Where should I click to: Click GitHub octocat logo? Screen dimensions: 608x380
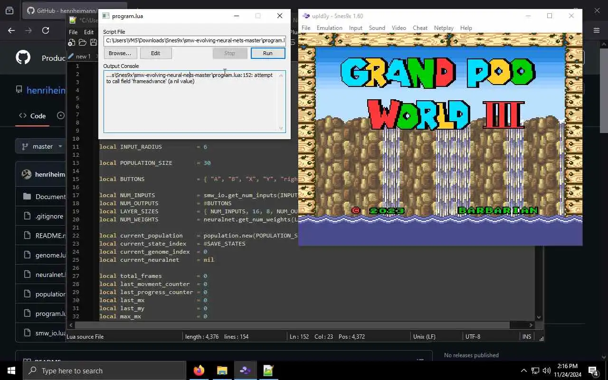(x=23, y=57)
